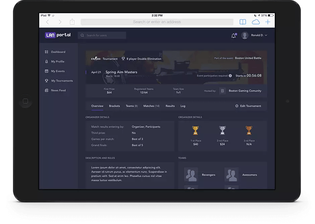Tap the iCloud tabs cloud icon

pyautogui.click(x=256, y=22)
